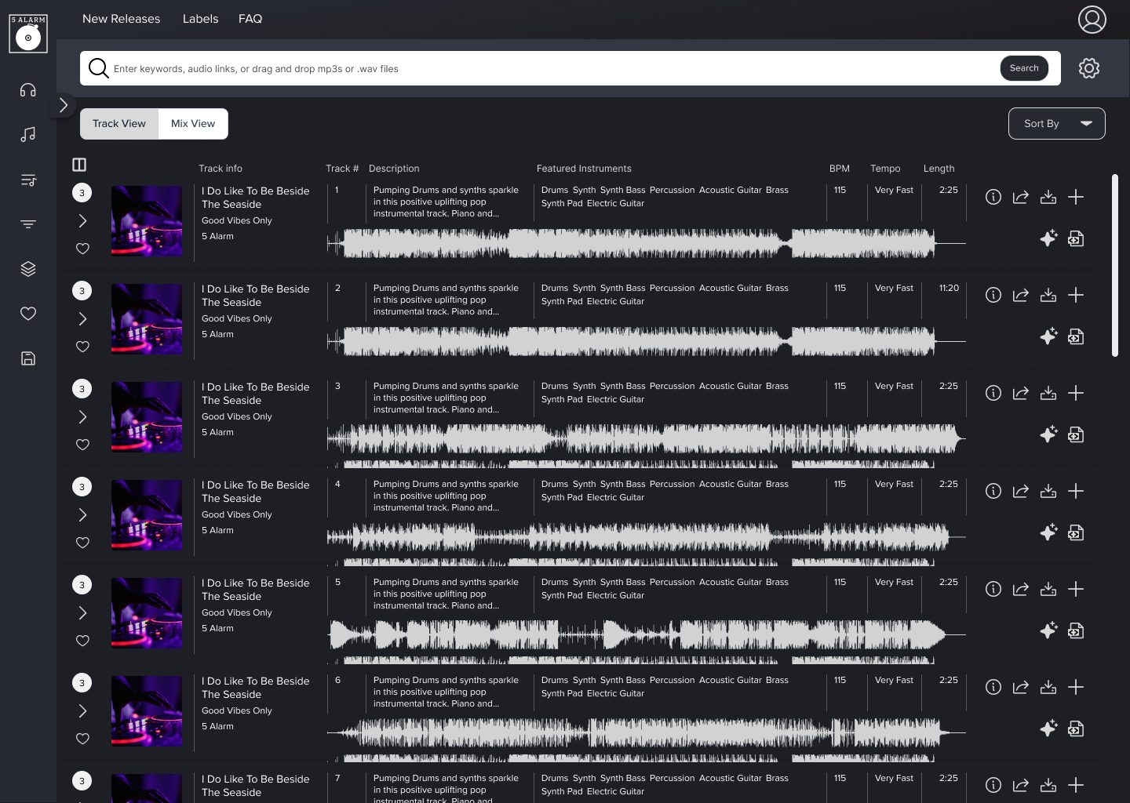
Task: Open the playlist icon in sidebar
Action: [x=28, y=180]
